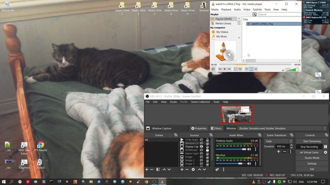Open the VLC Media menu
The width and height of the screenshot is (330, 185).
[214, 9]
